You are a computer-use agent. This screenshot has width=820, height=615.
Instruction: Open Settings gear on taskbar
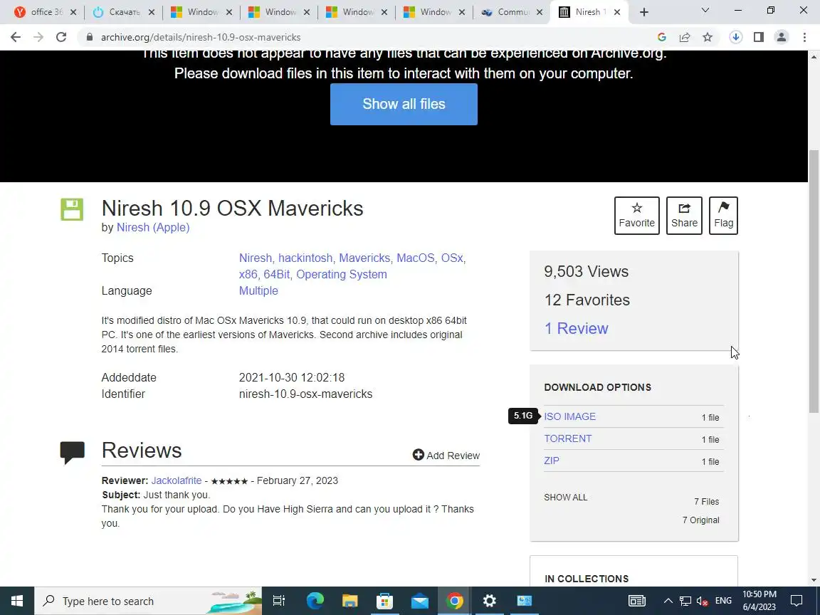pyautogui.click(x=490, y=601)
